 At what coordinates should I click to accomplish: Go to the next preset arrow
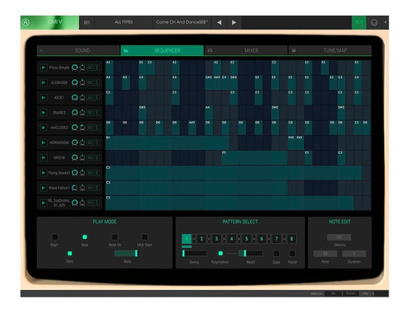[233, 22]
